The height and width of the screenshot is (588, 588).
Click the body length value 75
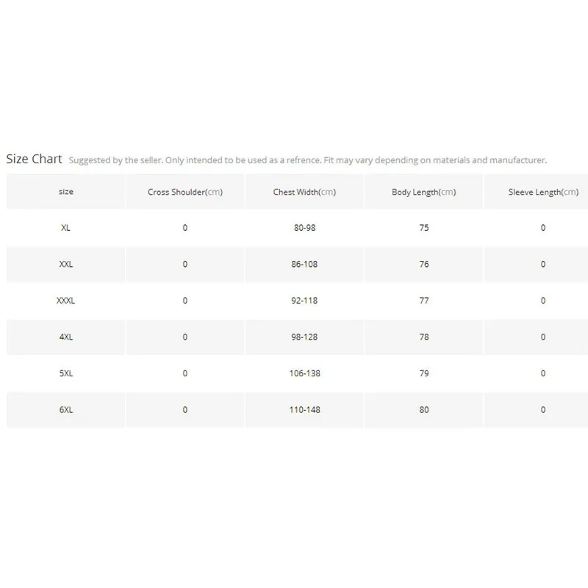pos(424,228)
